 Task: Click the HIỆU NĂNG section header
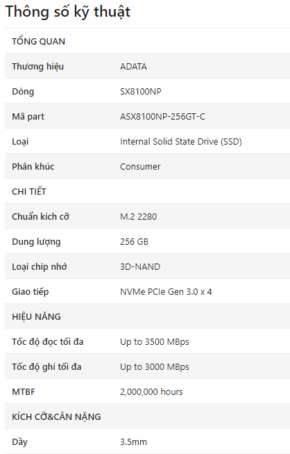tap(36, 316)
